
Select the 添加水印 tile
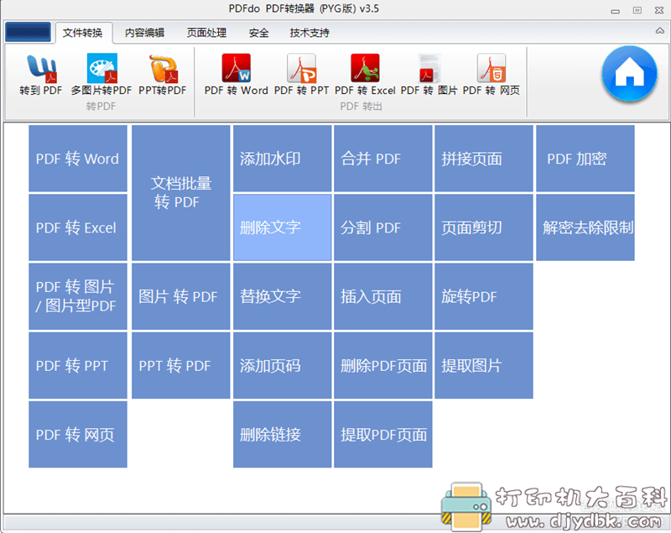coord(283,159)
